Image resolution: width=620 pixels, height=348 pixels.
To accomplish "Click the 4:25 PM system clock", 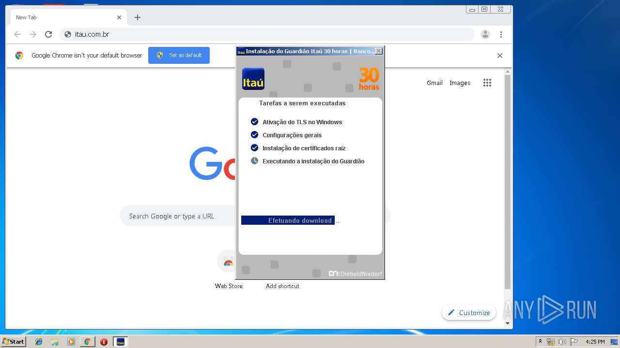I will [x=595, y=342].
